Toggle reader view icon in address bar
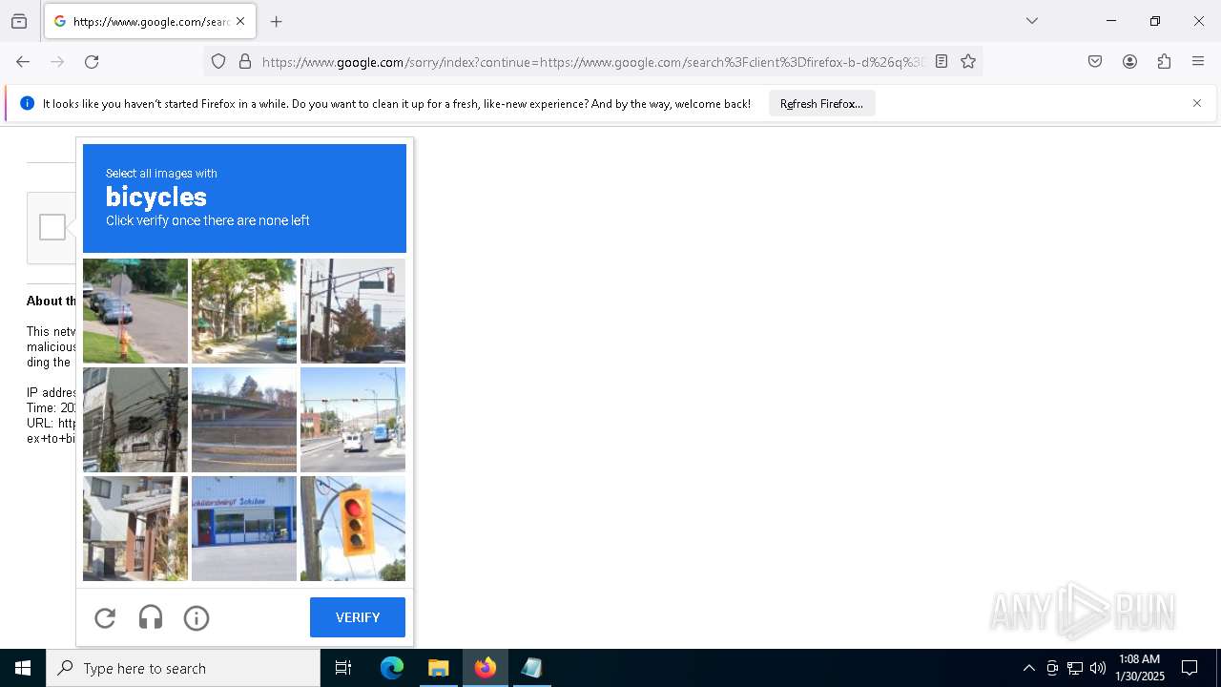This screenshot has width=1221, height=687. coord(942,62)
